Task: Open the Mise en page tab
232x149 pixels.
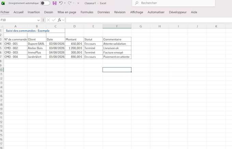Action: tap(67, 12)
